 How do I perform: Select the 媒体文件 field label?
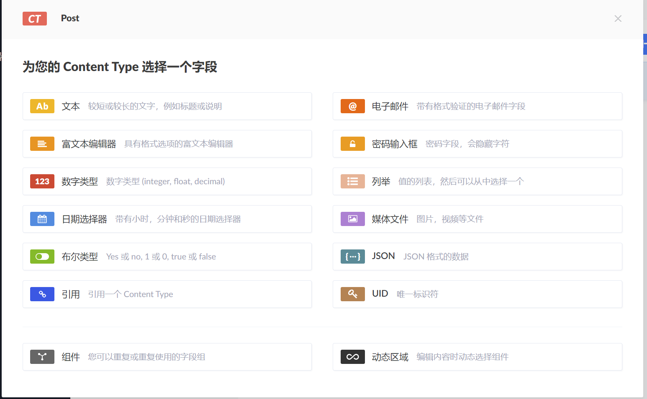[x=390, y=219]
